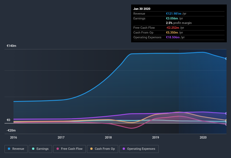Viewport: 231px width, 158px height.
Task: Toggle the Cash From Op legend button
Action: [102, 149]
